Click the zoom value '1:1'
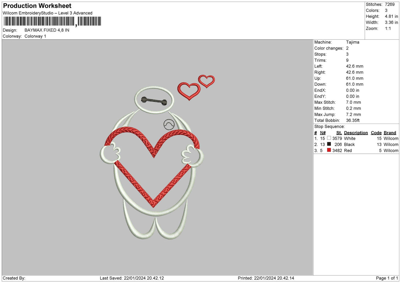 (388, 29)
